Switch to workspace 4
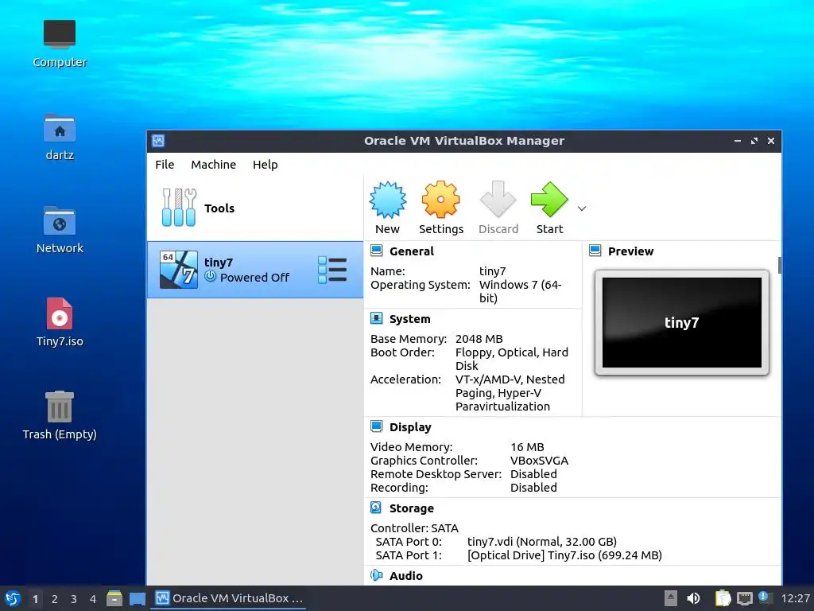 coord(93,599)
